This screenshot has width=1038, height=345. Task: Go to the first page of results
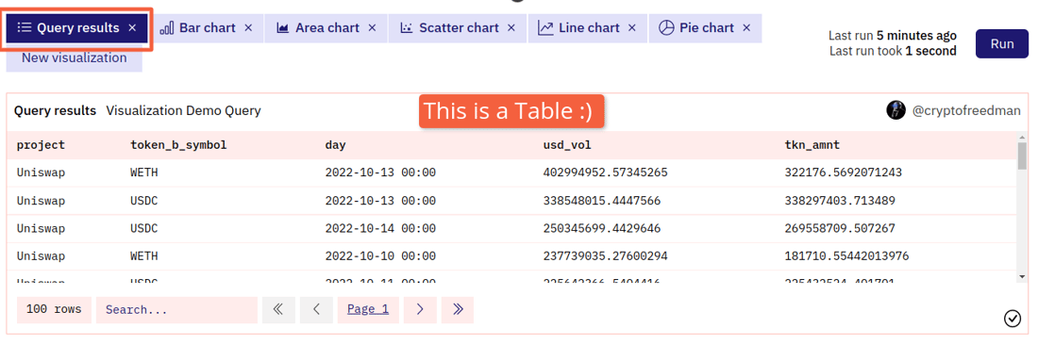pos(278,309)
